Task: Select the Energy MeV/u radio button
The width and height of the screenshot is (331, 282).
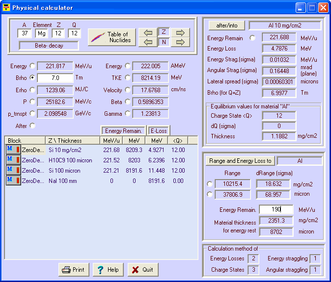Action: point(32,66)
